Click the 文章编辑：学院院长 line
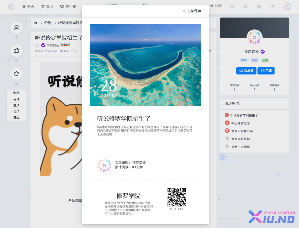299x228 pixels. point(130,162)
